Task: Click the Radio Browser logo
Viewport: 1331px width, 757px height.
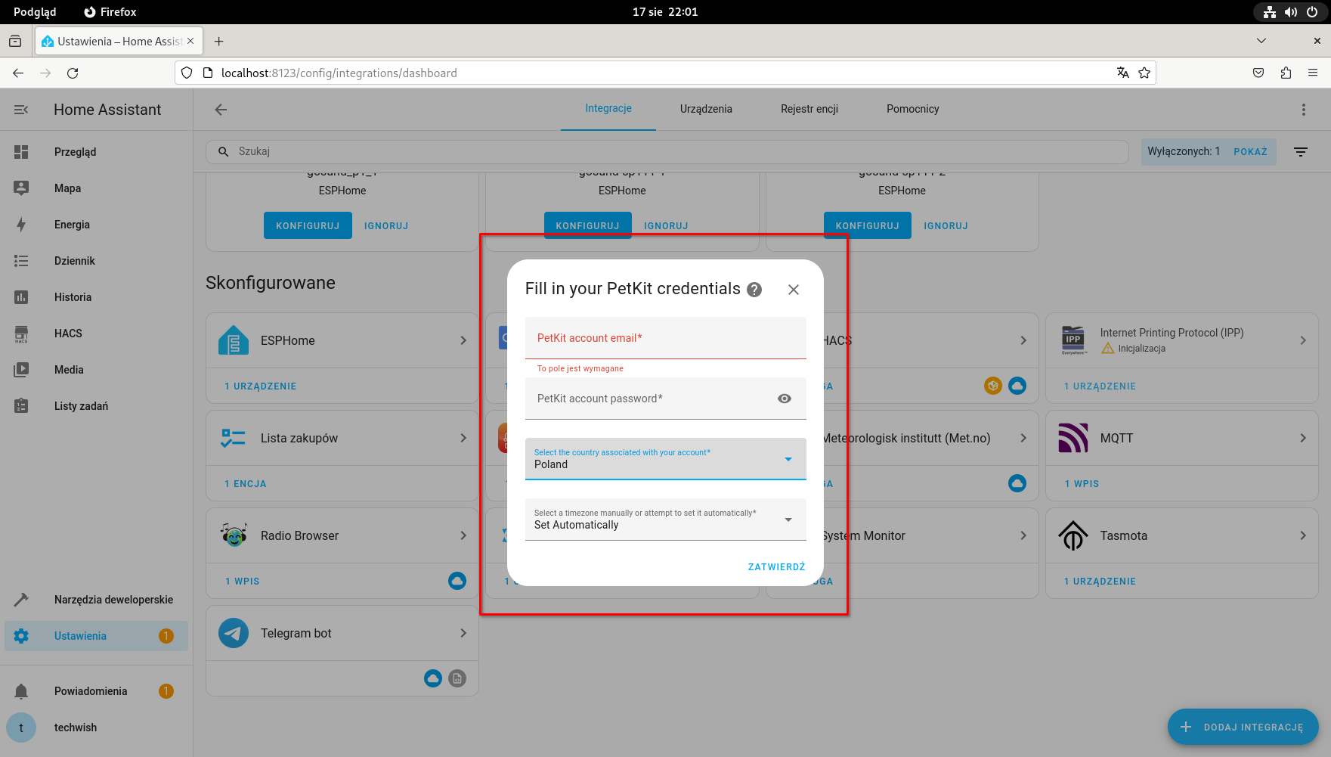Action: coord(234,536)
